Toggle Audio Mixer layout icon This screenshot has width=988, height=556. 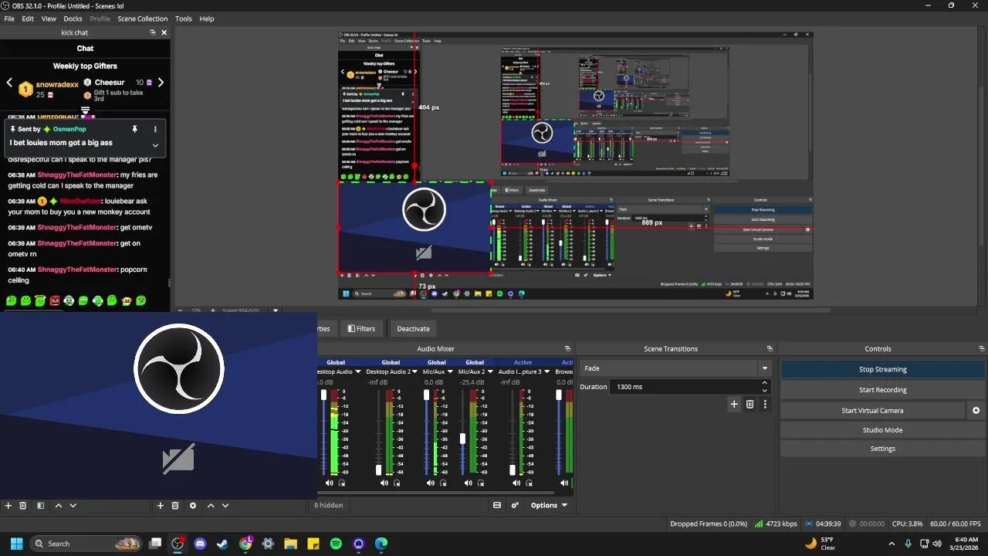pos(497,506)
